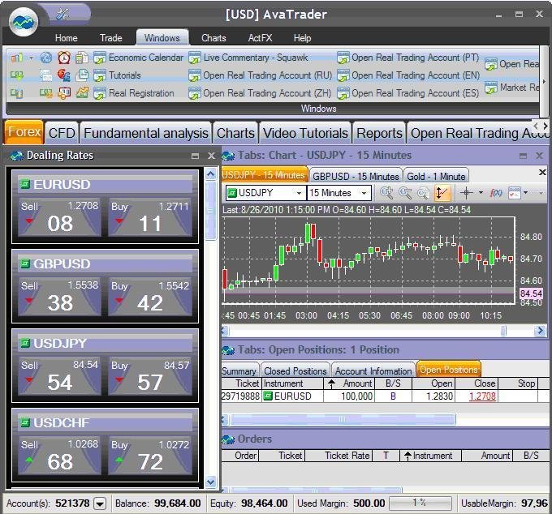Click the tools icon in title bar
This screenshot has width=552, height=514.
click(x=63, y=14)
